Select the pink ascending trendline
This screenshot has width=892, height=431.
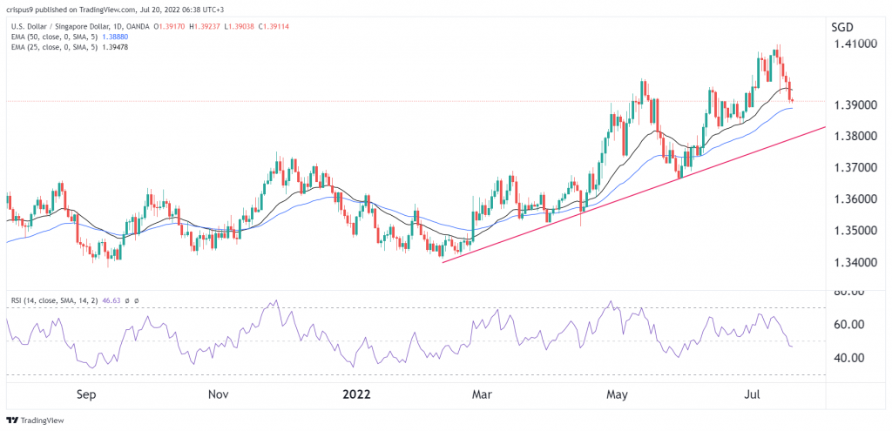pos(634,195)
